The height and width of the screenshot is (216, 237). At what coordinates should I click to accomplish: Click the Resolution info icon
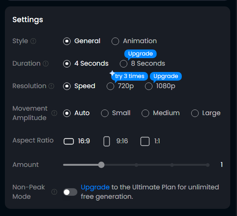click(x=51, y=86)
